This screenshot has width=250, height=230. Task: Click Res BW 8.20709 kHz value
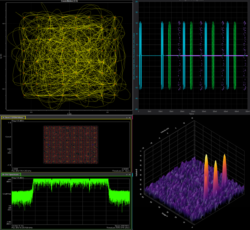point(22,228)
